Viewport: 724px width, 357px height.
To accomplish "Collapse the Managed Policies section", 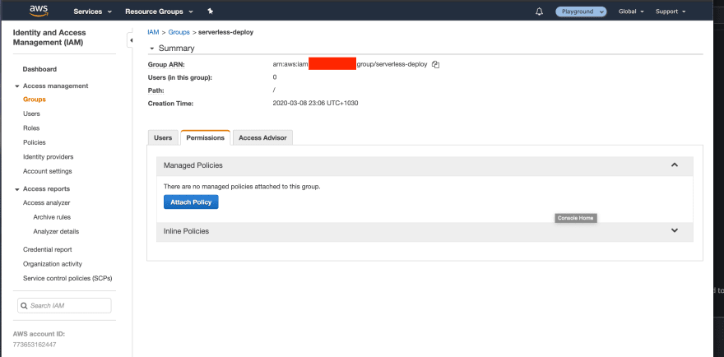I will coord(675,165).
